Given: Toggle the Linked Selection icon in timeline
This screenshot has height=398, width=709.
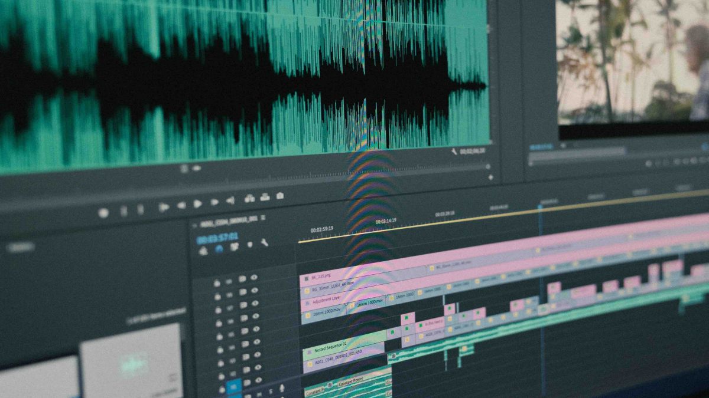Looking at the screenshot, I should 235,247.
